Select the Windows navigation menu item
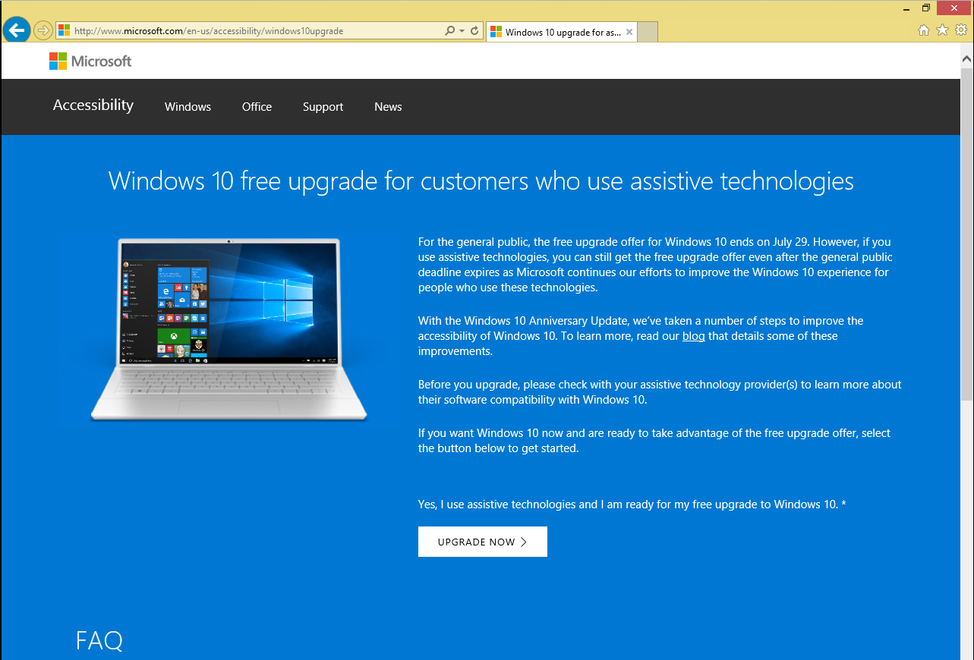Viewport: 974px width, 660px height. click(x=187, y=106)
